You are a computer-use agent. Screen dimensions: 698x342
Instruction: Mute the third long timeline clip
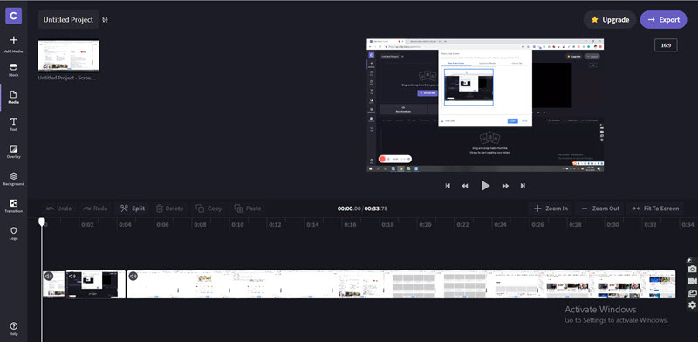click(133, 276)
